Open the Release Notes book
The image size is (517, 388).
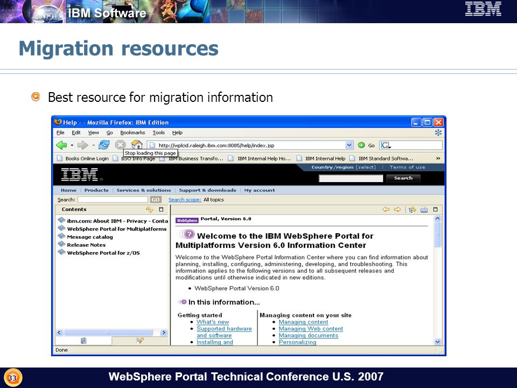pyautogui.click(x=82, y=245)
